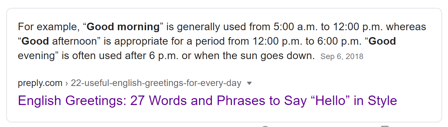Click the bold "Good" before afternoon
448x127 pixels.
[x=35, y=41]
